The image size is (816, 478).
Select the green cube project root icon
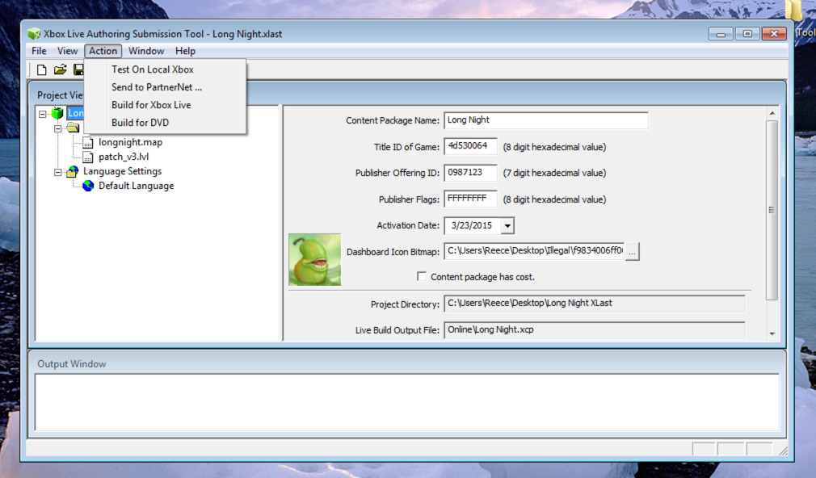[x=57, y=113]
